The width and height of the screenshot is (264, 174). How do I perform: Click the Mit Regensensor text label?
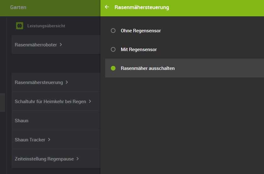click(x=139, y=50)
